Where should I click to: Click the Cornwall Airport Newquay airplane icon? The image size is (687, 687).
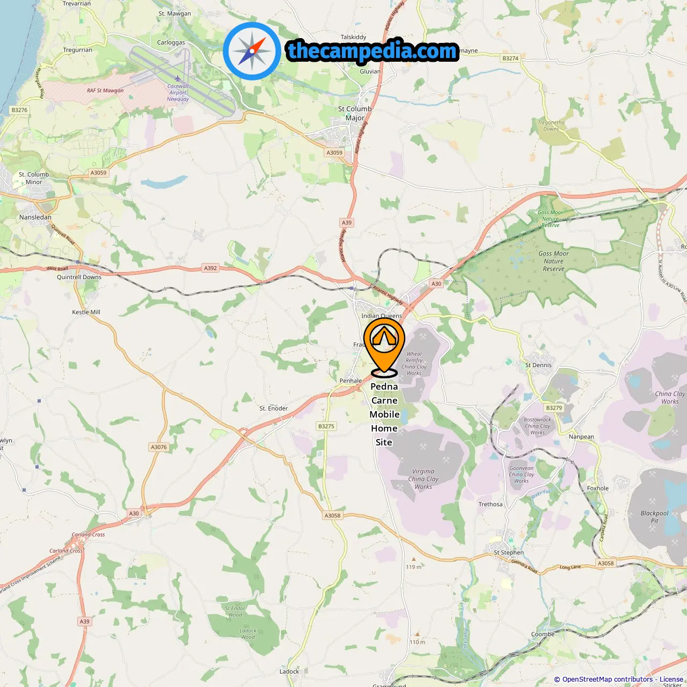coord(178,78)
